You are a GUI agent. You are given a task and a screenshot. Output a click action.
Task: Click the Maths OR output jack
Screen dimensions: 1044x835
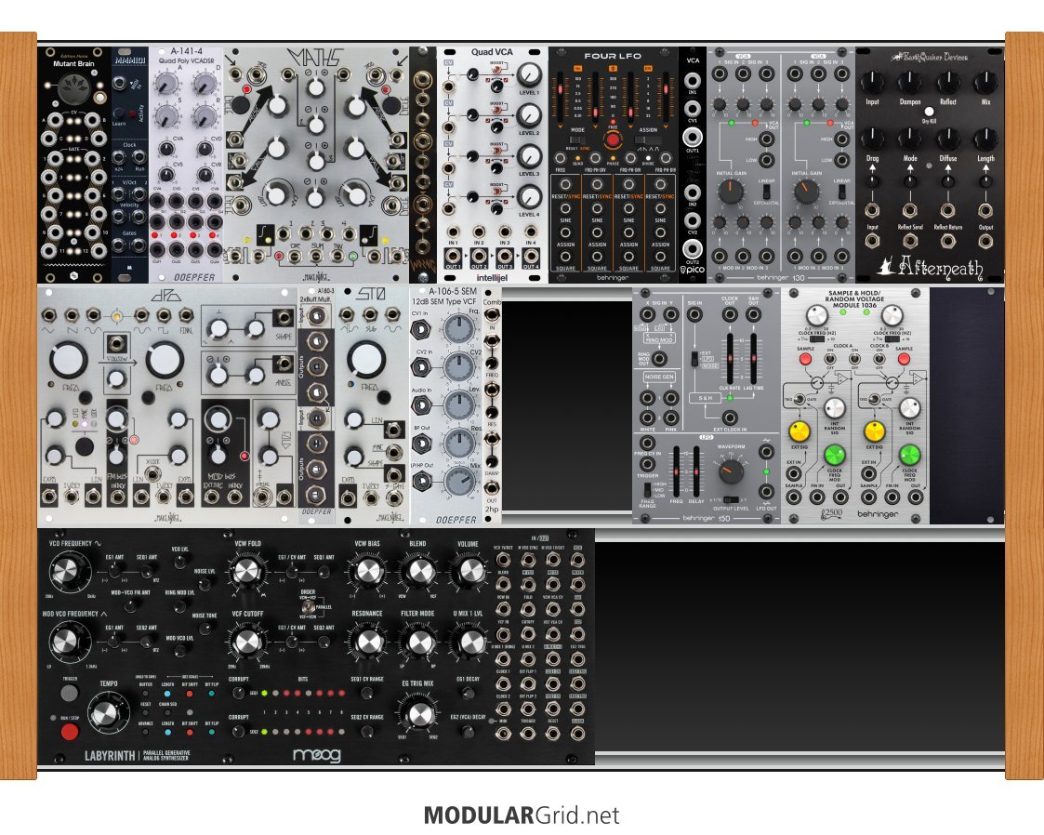click(x=293, y=257)
